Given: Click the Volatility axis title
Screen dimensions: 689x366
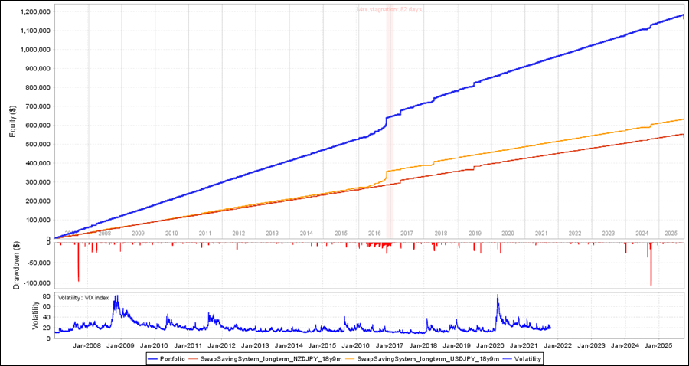Looking at the screenshot, I should tap(12, 313).
